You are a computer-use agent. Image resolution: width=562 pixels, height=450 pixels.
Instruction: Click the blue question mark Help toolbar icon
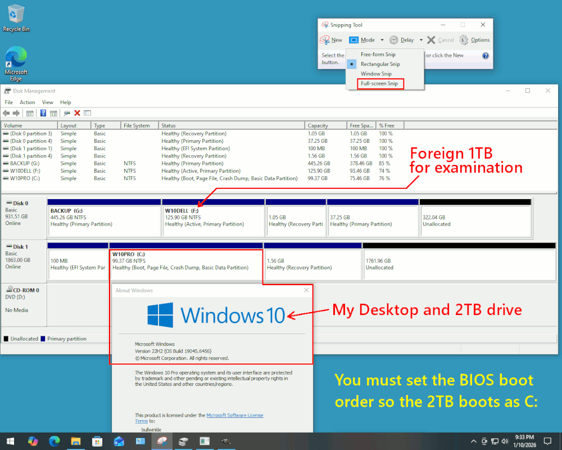tap(43, 113)
